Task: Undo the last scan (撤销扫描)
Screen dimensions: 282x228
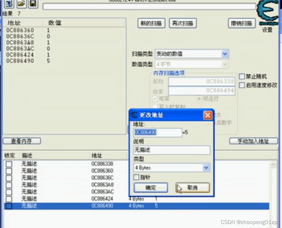Action: (242, 23)
